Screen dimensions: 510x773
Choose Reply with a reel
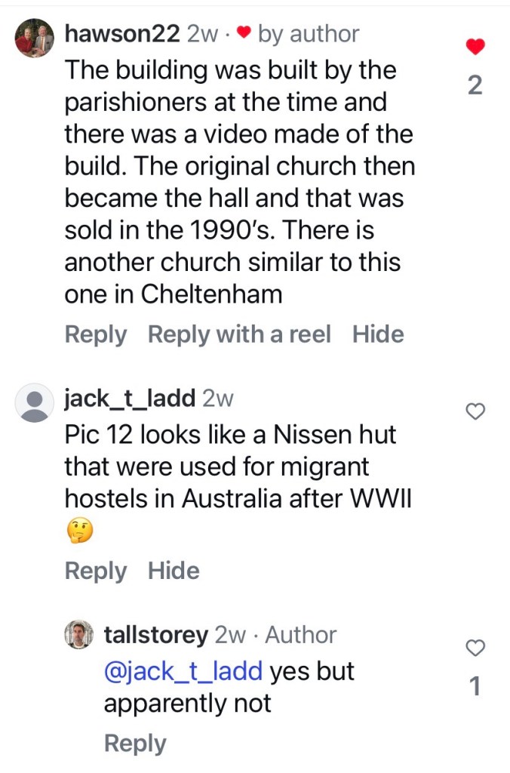pyautogui.click(x=239, y=334)
